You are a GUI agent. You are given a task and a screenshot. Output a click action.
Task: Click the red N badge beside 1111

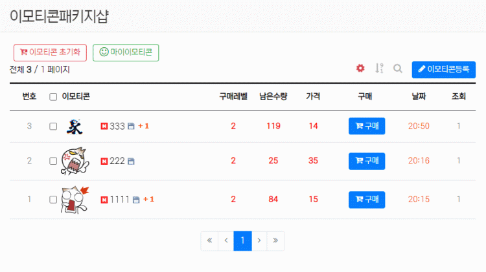[x=104, y=200]
